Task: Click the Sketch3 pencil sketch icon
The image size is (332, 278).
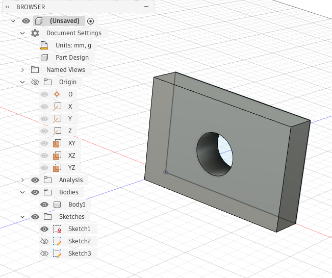Action: [57, 254]
